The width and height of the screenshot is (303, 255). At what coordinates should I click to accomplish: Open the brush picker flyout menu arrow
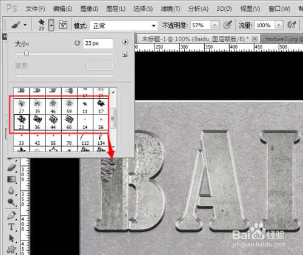[125, 42]
